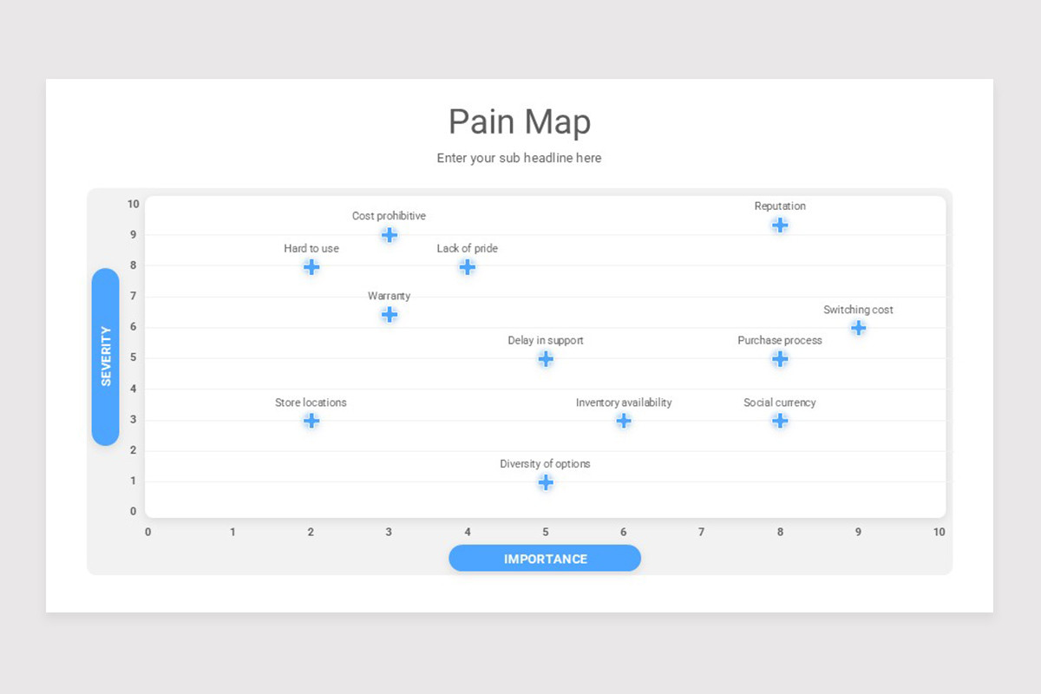This screenshot has width=1041, height=694.
Task: Select the Hard to use plus marker
Action: [x=311, y=266]
